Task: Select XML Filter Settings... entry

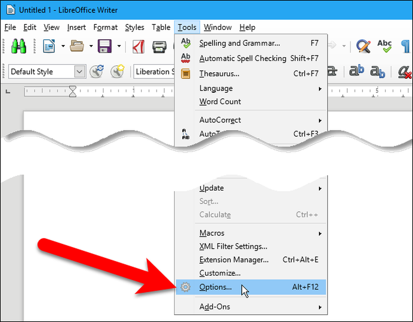Action: tap(251, 246)
